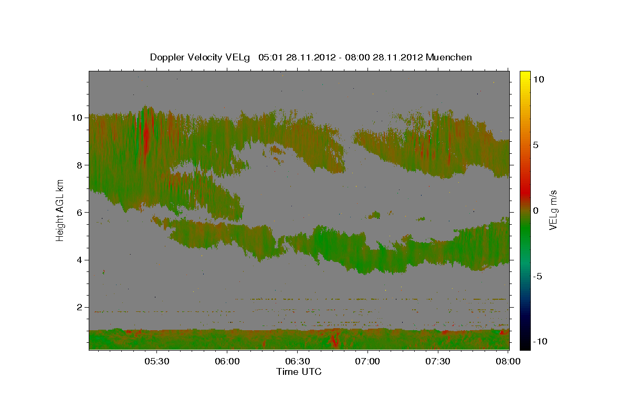Click the height axis label 2
This screenshot has height=420, width=630.
[x=79, y=307]
